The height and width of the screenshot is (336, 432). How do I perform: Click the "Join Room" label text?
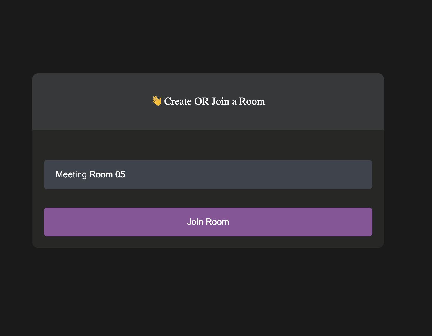coord(208,222)
